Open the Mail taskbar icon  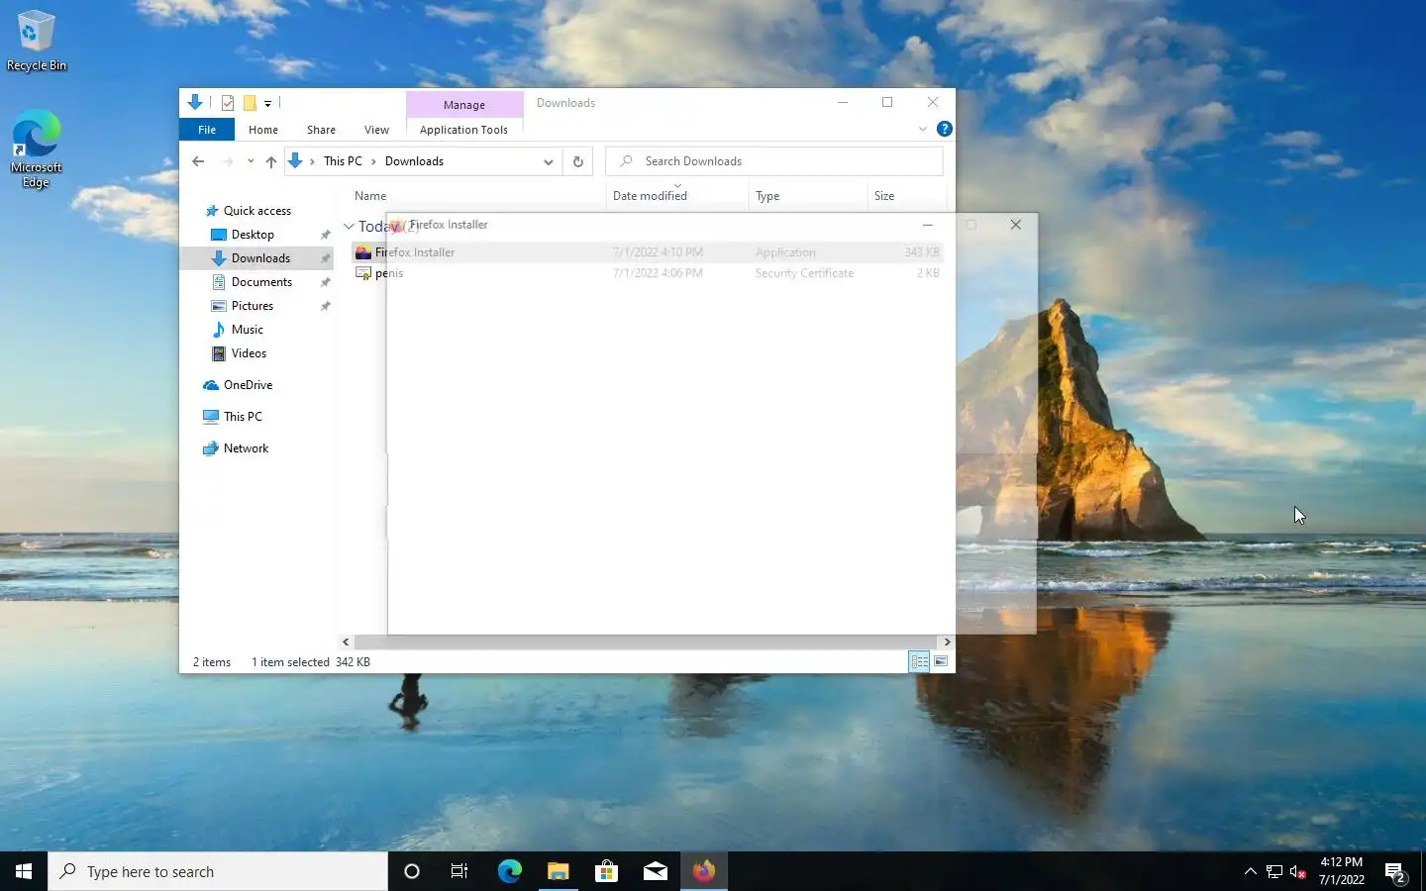pos(655,871)
